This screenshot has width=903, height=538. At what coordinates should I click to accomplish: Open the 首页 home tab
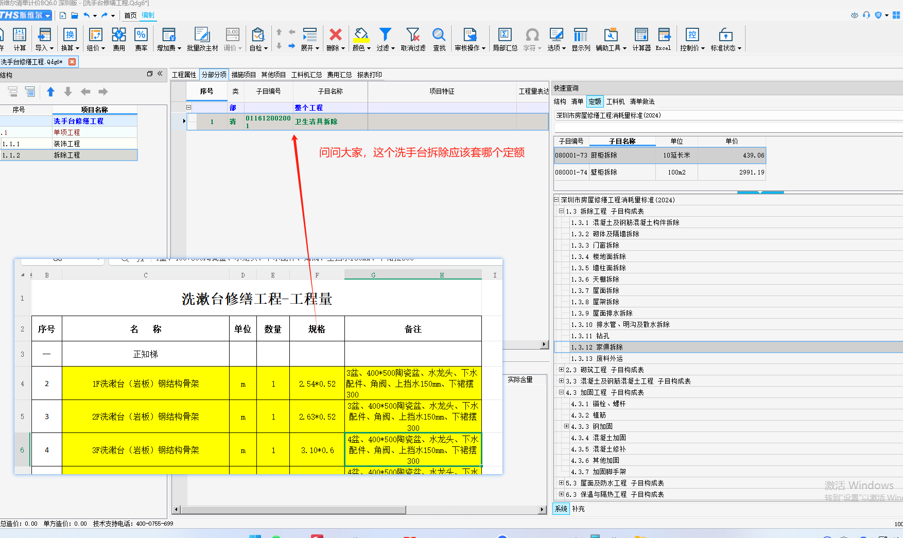click(131, 15)
